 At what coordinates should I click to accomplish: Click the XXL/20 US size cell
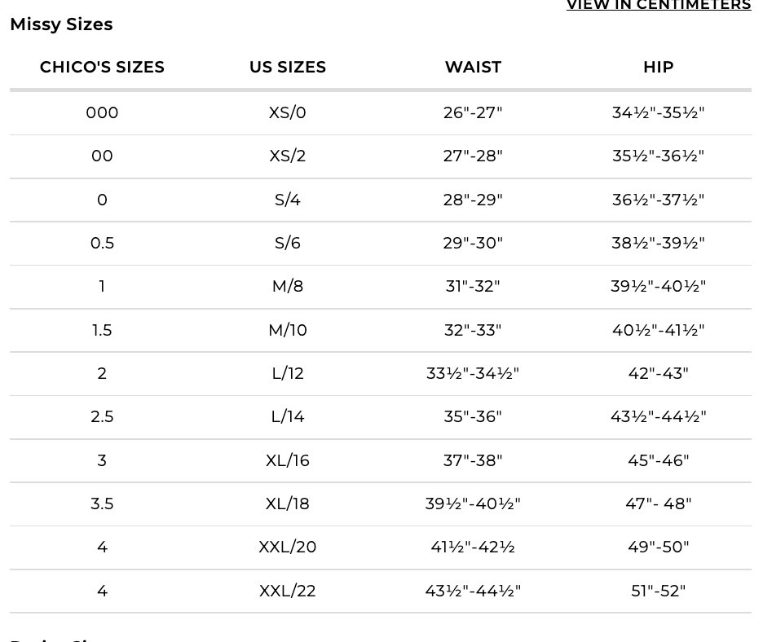point(288,547)
